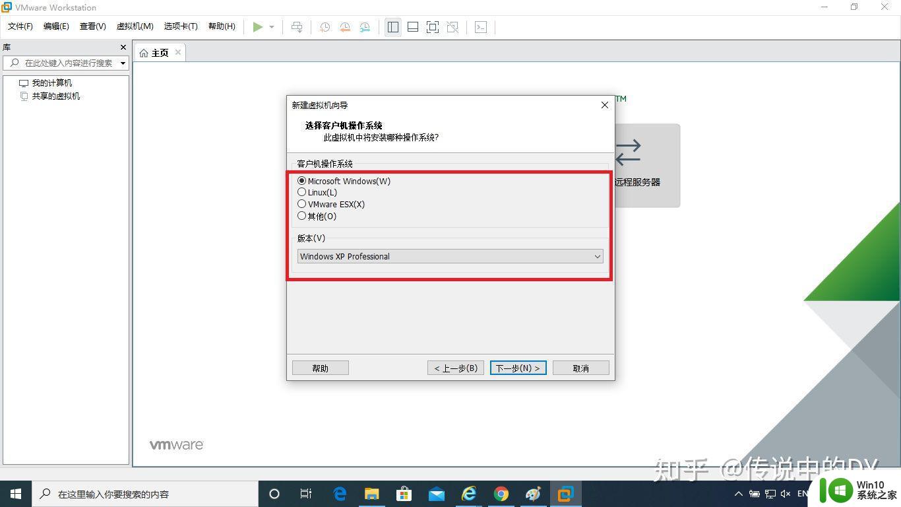Open the Mail app from the taskbar

[436, 494]
